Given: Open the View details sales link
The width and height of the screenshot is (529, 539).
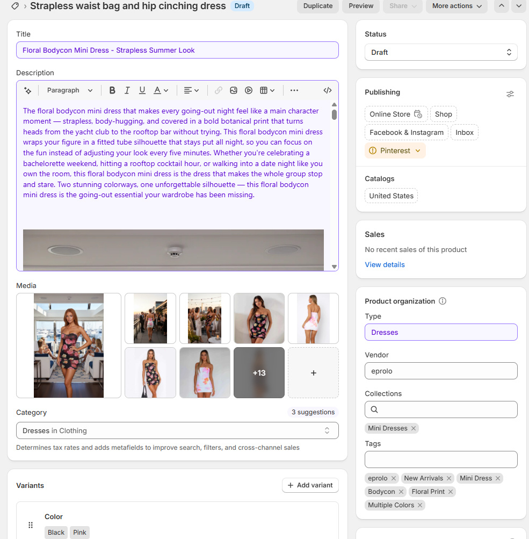Looking at the screenshot, I should tap(385, 264).
